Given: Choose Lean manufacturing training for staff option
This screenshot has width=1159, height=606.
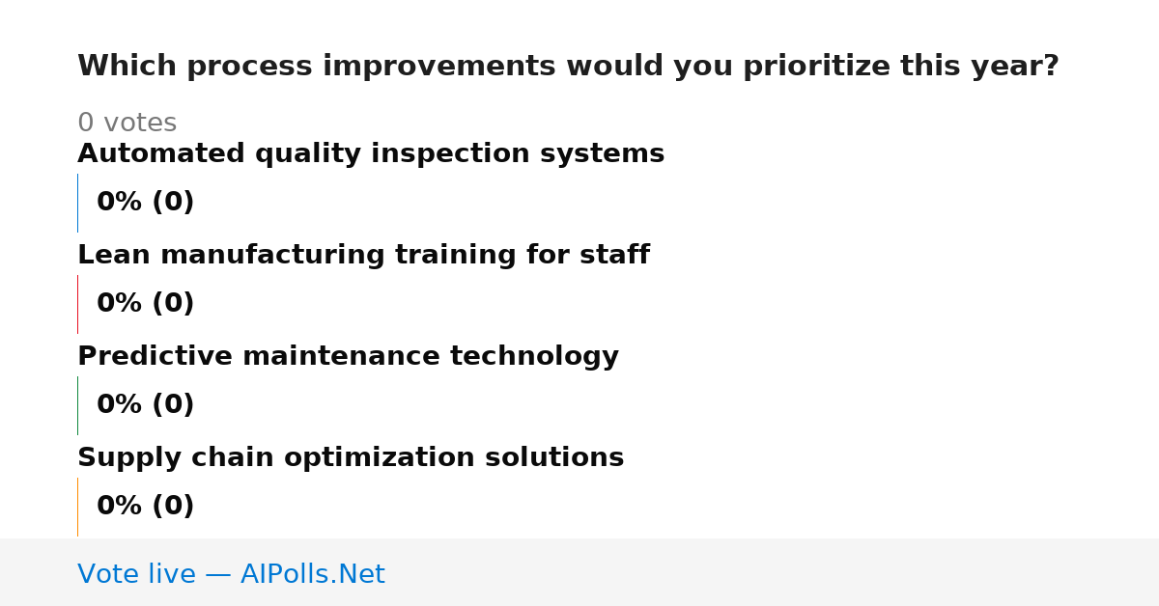Looking at the screenshot, I should click(x=363, y=256).
